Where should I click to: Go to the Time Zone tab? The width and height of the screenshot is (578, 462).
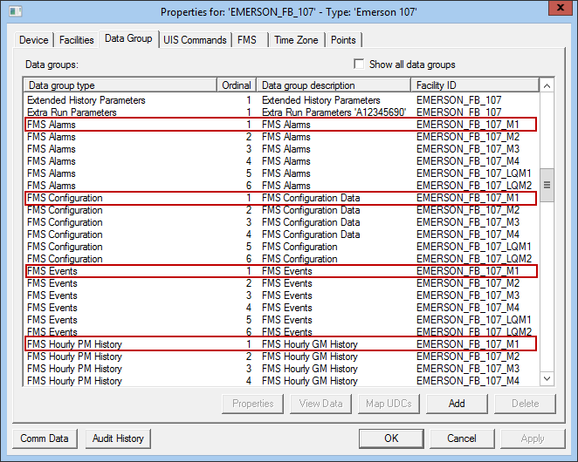296,40
